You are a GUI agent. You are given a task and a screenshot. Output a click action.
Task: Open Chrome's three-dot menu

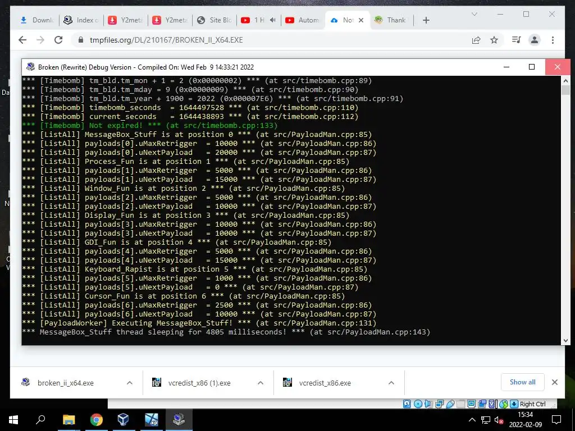[553, 40]
